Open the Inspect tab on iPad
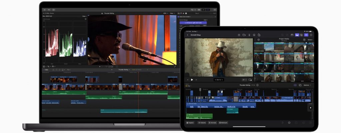The image size is (341, 133). 190,122
